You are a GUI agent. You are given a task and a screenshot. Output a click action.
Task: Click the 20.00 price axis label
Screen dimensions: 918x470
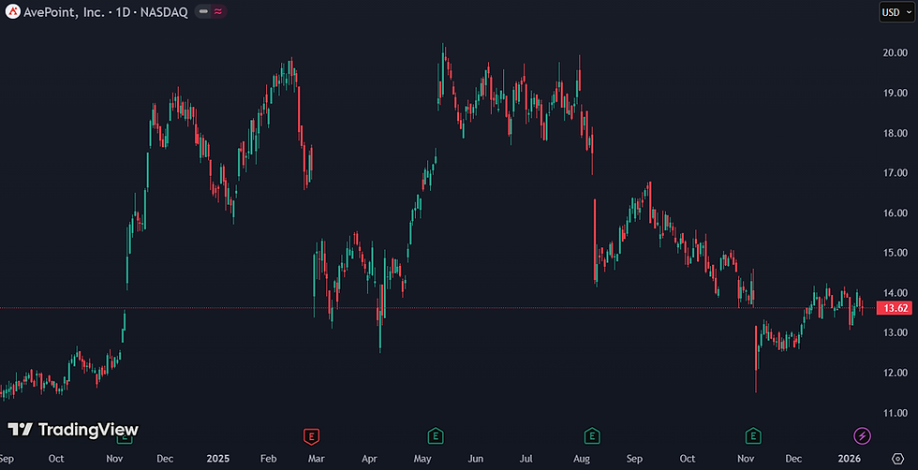tap(896, 52)
